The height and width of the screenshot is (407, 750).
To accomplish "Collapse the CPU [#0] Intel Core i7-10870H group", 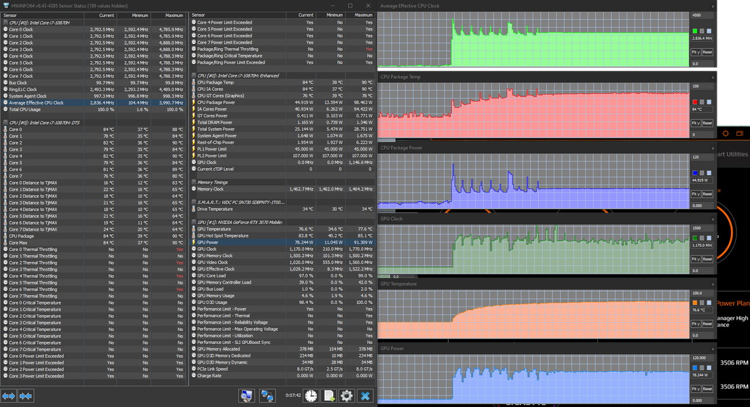I will [x=5, y=22].
